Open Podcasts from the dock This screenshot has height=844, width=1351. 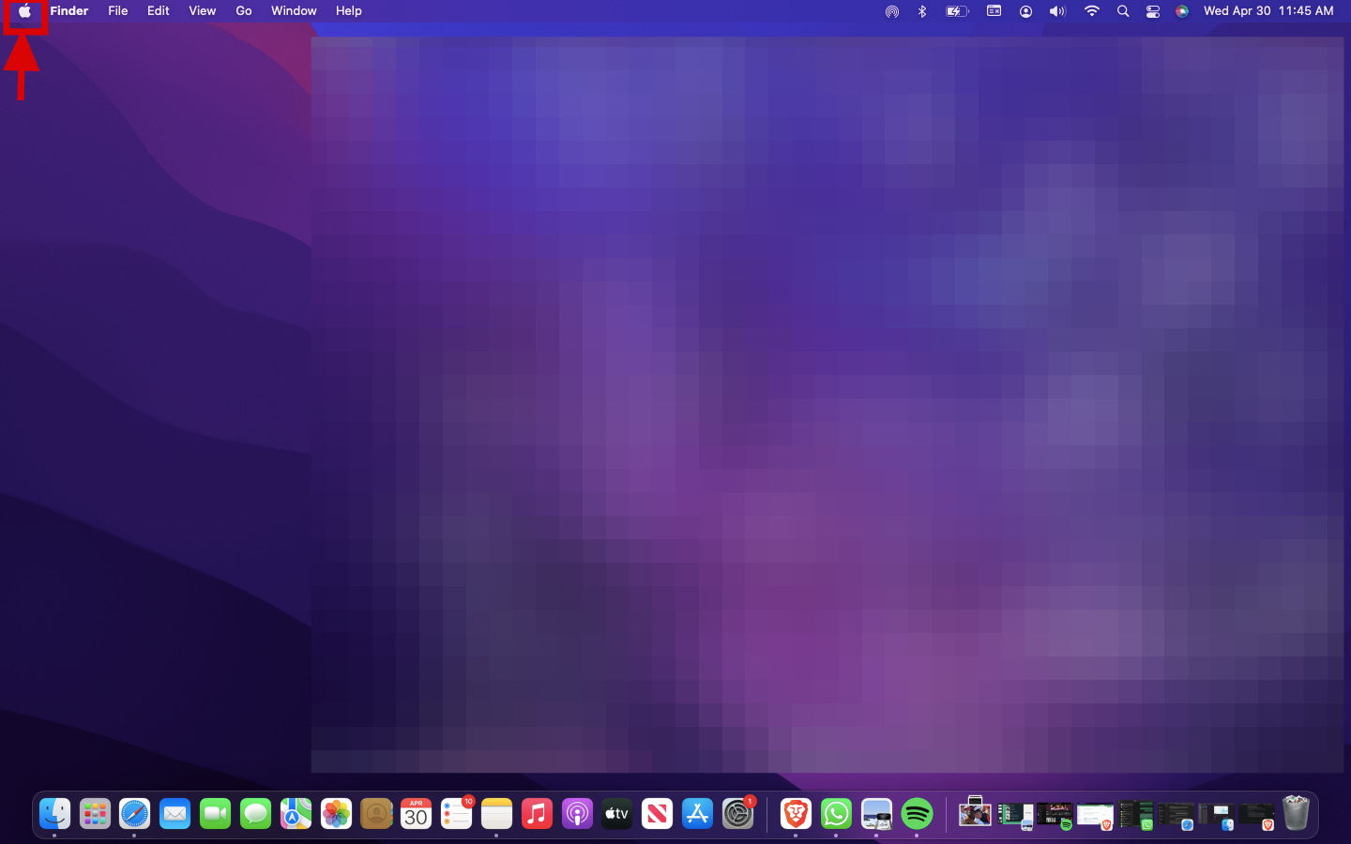click(577, 813)
